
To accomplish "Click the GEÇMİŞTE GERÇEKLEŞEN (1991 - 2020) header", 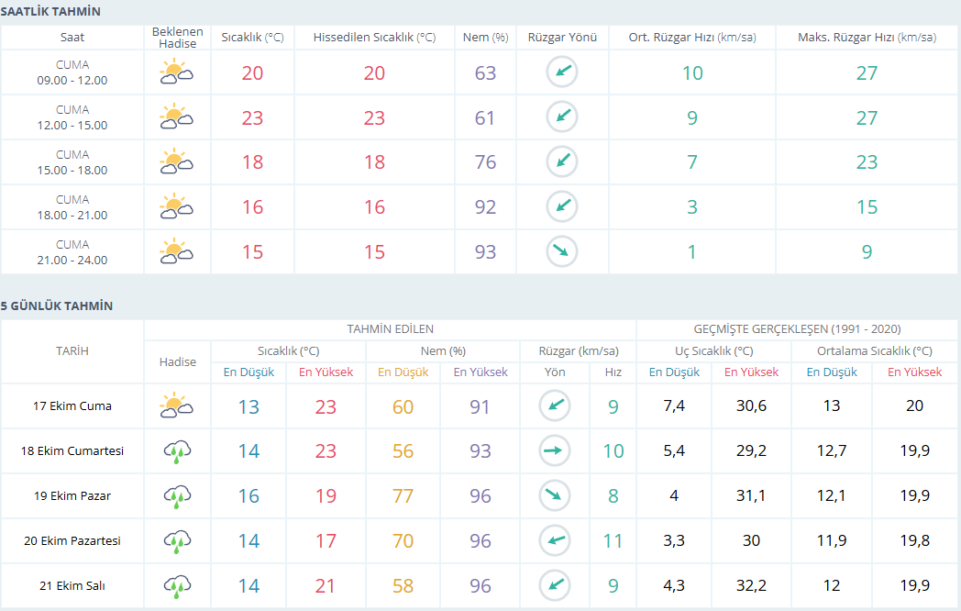I will click(x=797, y=328).
